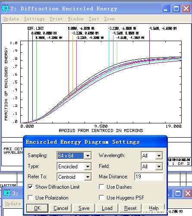Viewport: 192px width, 216px height.
Task: Maximize window 3 at the bottom
Action: point(178,193)
